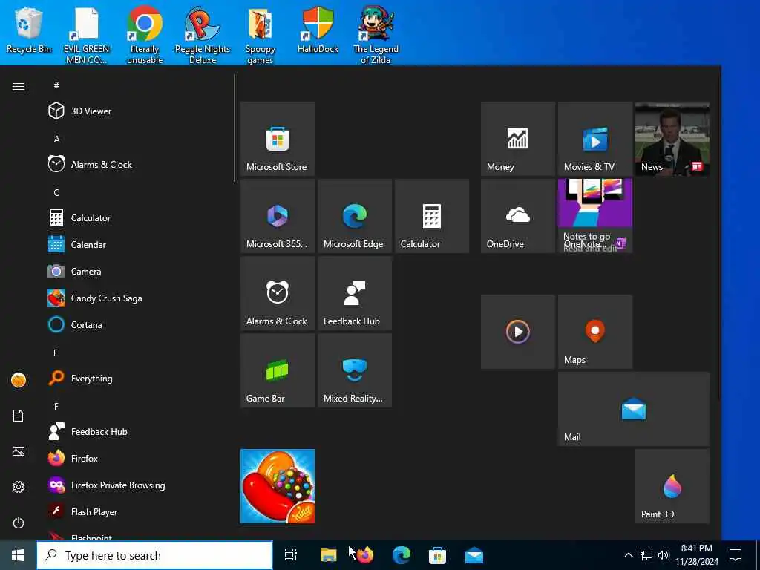
Task: Open File Explorer from the taskbar
Action: pos(328,555)
